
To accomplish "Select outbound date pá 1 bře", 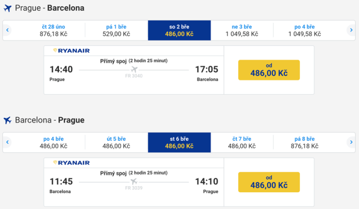I will click(x=116, y=30).
